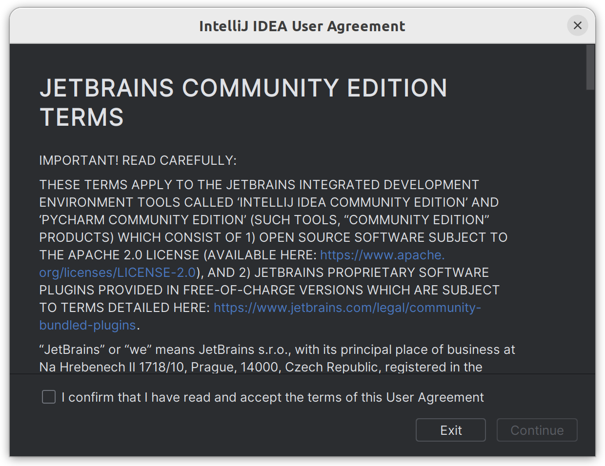The image size is (605, 466).
Task: Click the agreement text scrollbar thumb
Action: [x=590, y=67]
